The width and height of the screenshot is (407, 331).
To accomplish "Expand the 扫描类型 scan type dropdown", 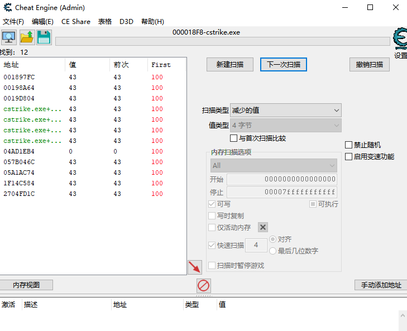I will pyautogui.click(x=286, y=111).
